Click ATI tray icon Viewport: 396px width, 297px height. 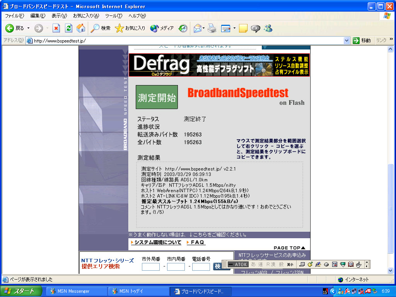pos(368,291)
